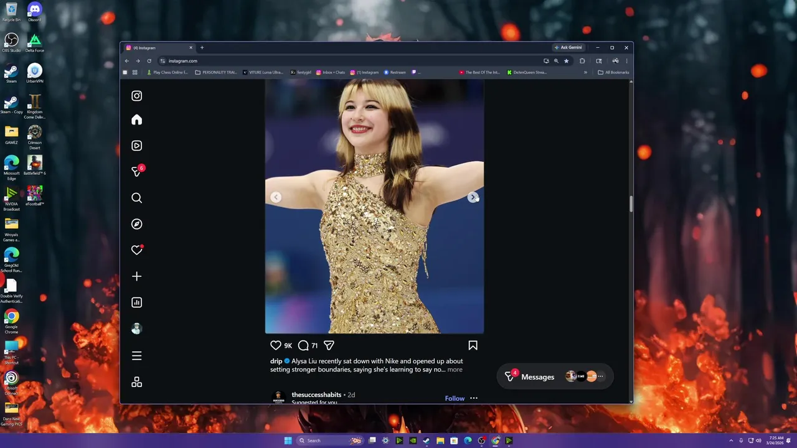Select OBS Studio desktop icon
This screenshot has width=797, height=448.
click(x=11, y=42)
